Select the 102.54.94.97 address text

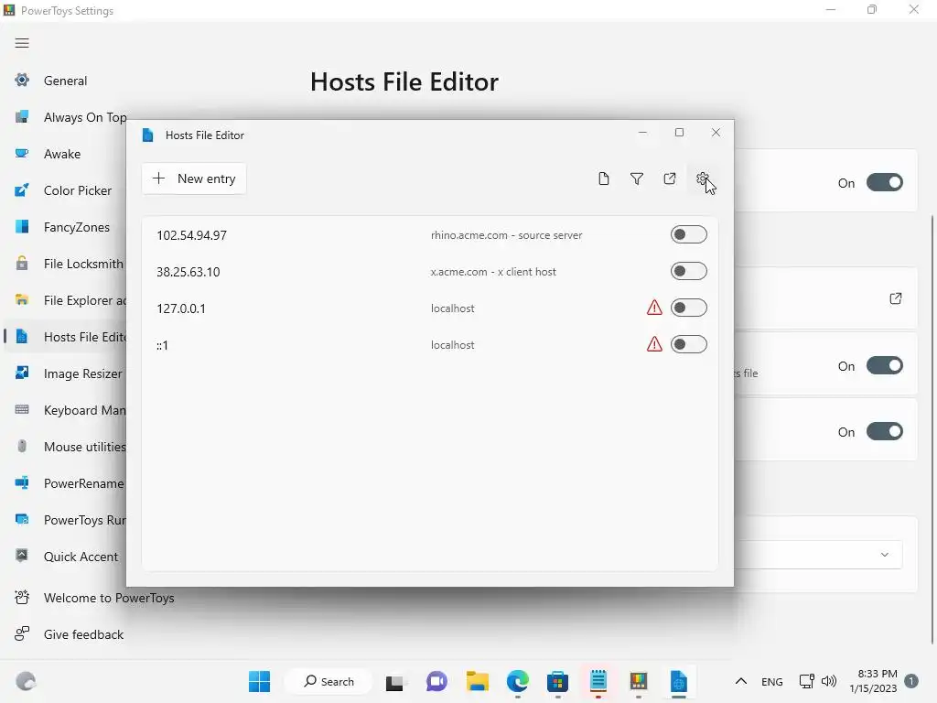coord(192,235)
